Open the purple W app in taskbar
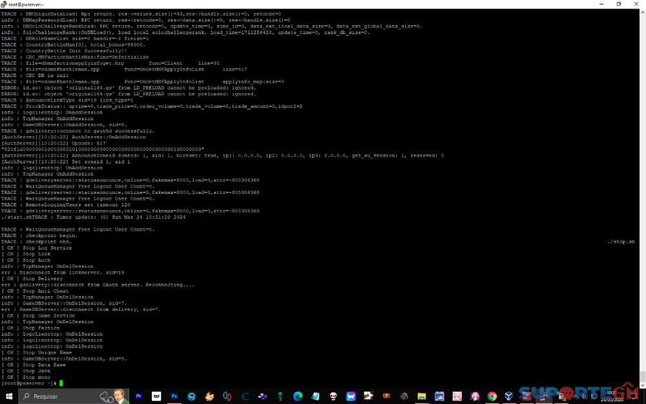This screenshot has height=404, width=646. [x=351, y=396]
